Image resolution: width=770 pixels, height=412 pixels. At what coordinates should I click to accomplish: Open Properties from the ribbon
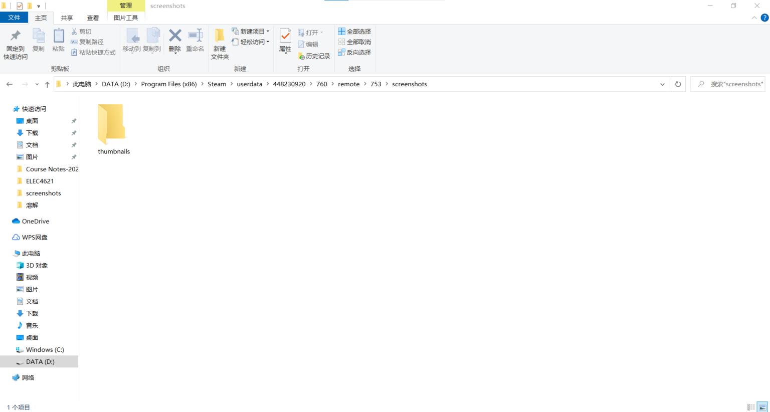click(285, 40)
